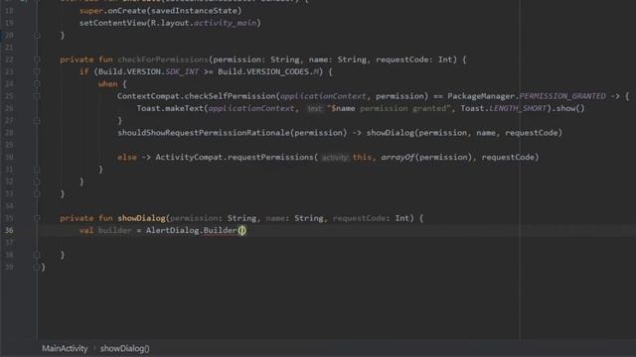Collapse the when-block fold marker on line 24

click(x=37, y=83)
